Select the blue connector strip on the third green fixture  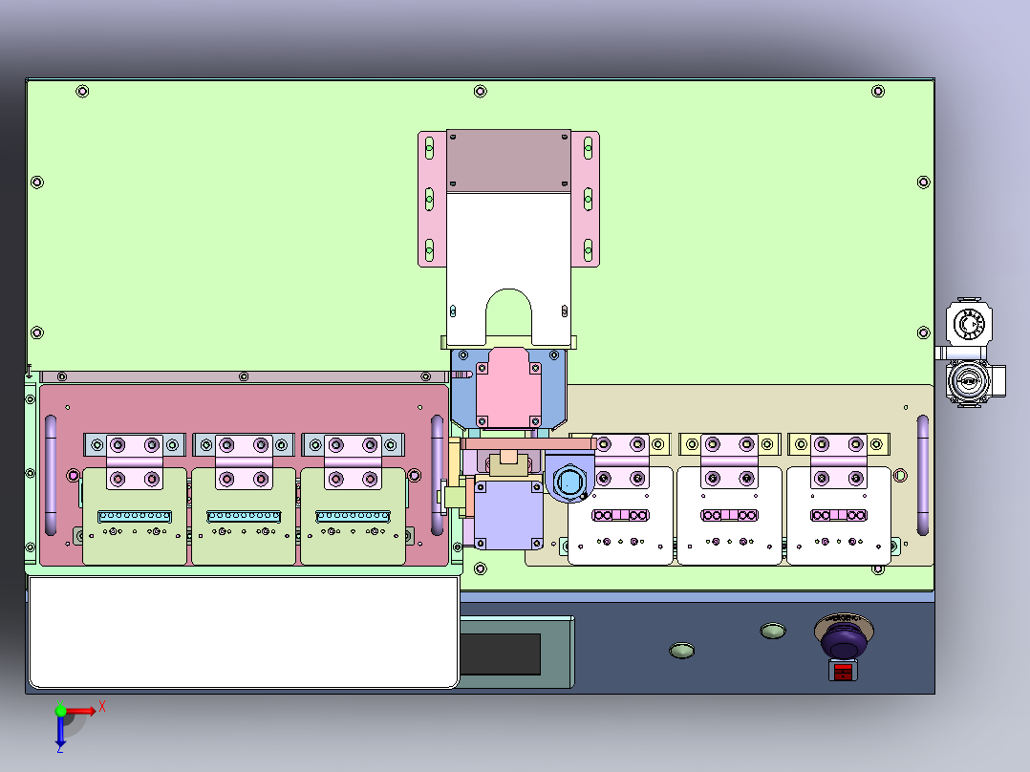coord(353,517)
